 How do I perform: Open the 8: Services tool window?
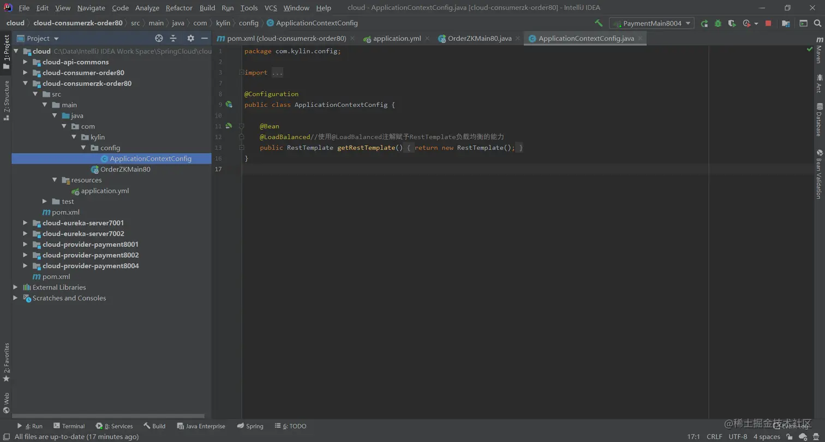pyautogui.click(x=114, y=426)
